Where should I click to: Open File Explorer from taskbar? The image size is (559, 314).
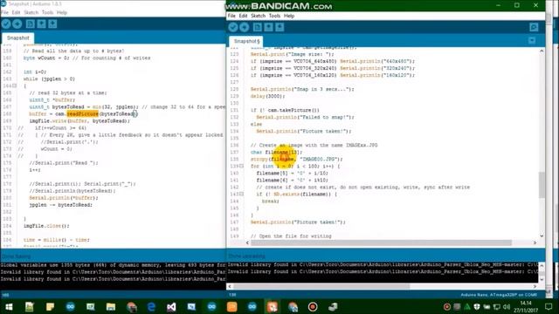point(111,306)
